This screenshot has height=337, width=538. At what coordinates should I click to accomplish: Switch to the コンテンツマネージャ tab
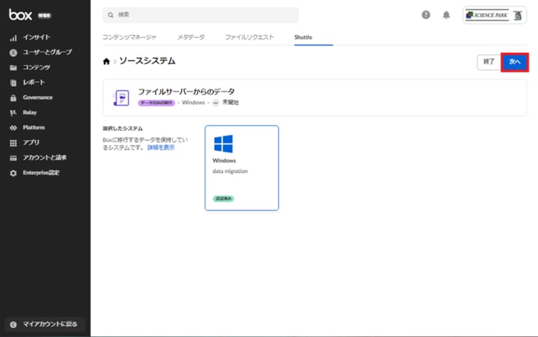[129, 37]
